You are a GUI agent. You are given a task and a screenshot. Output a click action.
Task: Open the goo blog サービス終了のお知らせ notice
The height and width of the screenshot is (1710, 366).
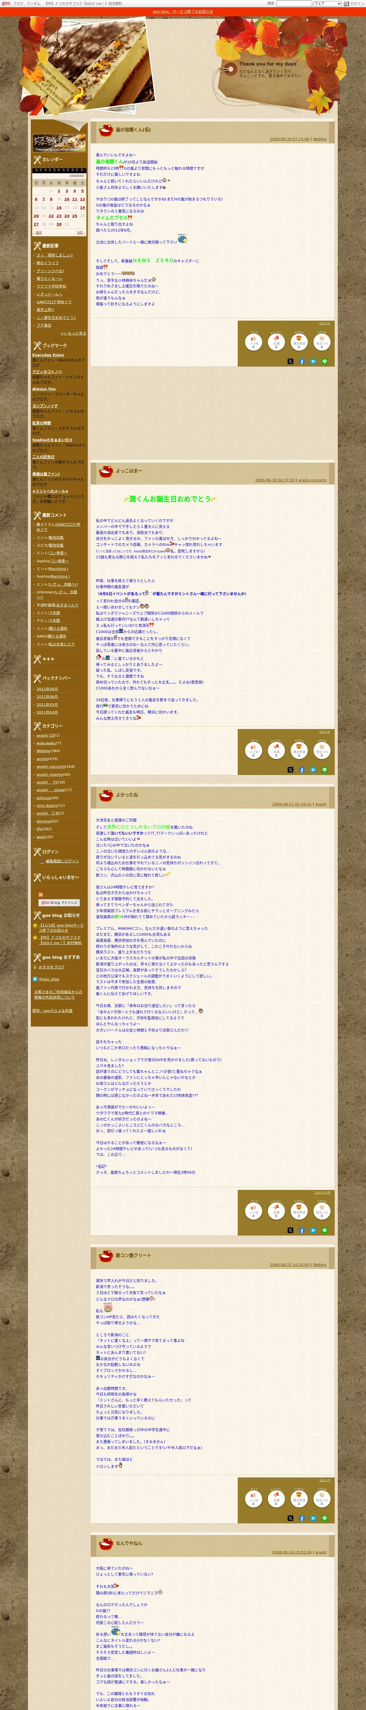[x=183, y=11]
